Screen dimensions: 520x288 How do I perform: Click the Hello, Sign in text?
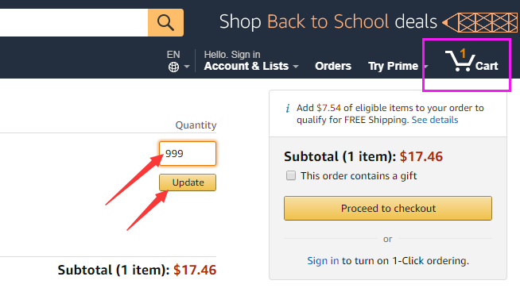coord(232,54)
